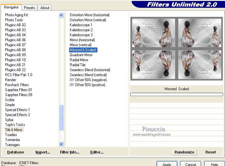Image resolution: width=225 pixels, height=166 pixels.
Task: Select RCS Filter Pak 1.0 category
Action: pos(19,75)
